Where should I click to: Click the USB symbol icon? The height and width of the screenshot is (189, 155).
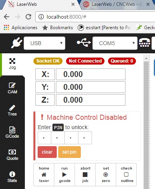point(84,42)
